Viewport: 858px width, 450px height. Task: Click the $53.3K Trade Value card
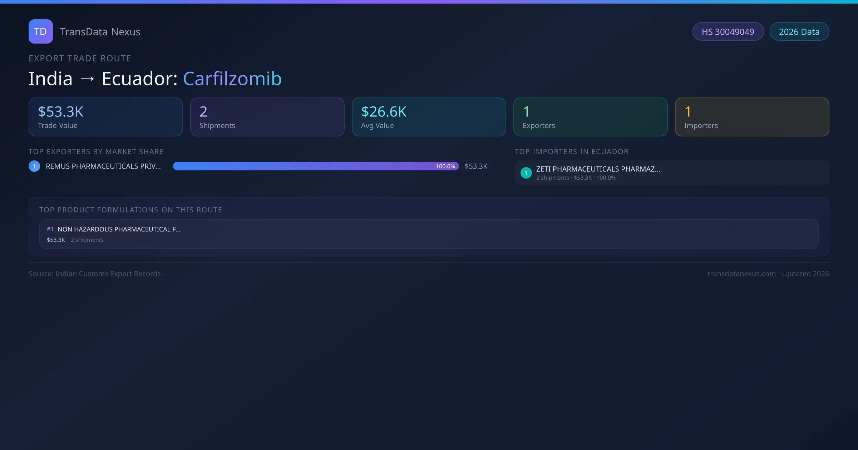(x=105, y=117)
